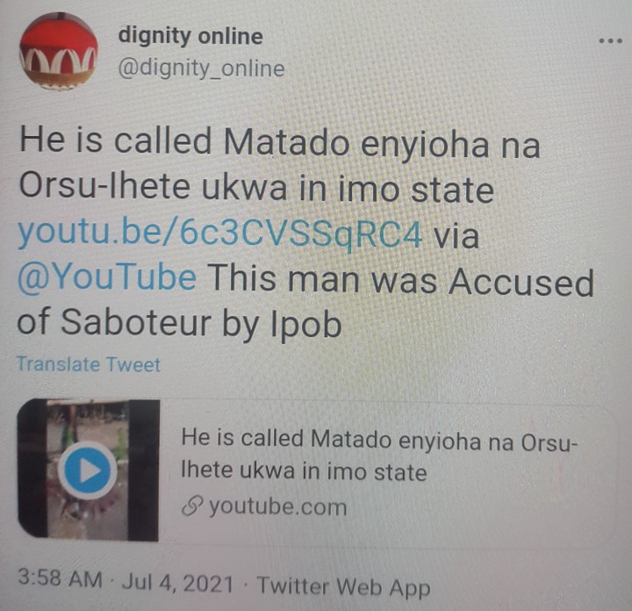Open the tweet's three-dot more menu
This screenshot has height=611, width=632.
610,40
